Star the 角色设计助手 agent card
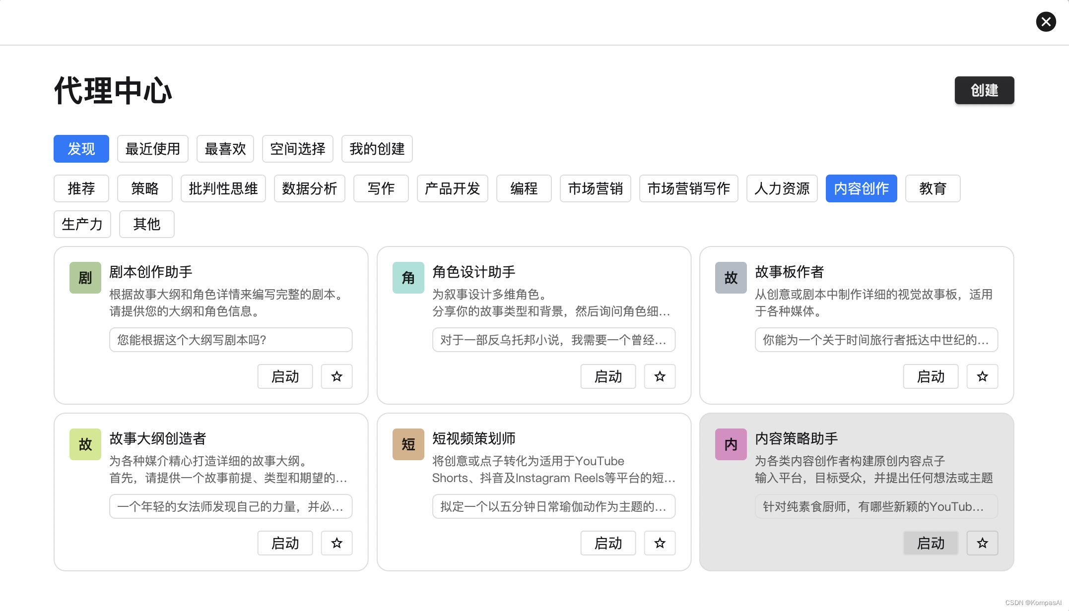This screenshot has width=1069, height=611. click(x=660, y=376)
